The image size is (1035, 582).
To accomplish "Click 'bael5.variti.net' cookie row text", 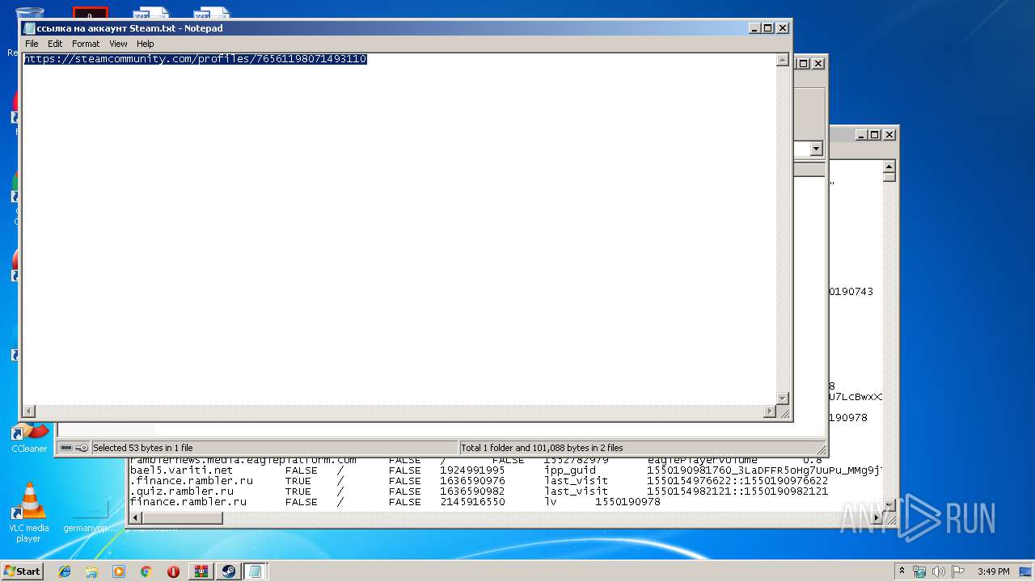I will click(x=181, y=470).
